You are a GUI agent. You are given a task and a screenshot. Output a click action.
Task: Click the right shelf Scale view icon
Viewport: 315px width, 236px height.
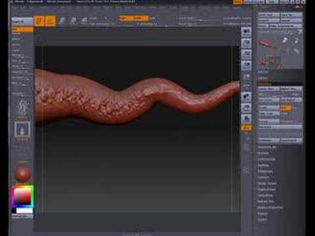247,108
